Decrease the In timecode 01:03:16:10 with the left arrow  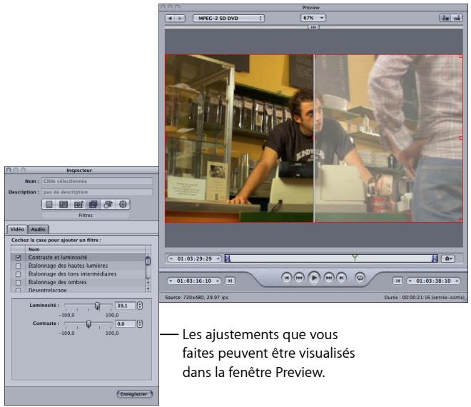click(171, 281)
